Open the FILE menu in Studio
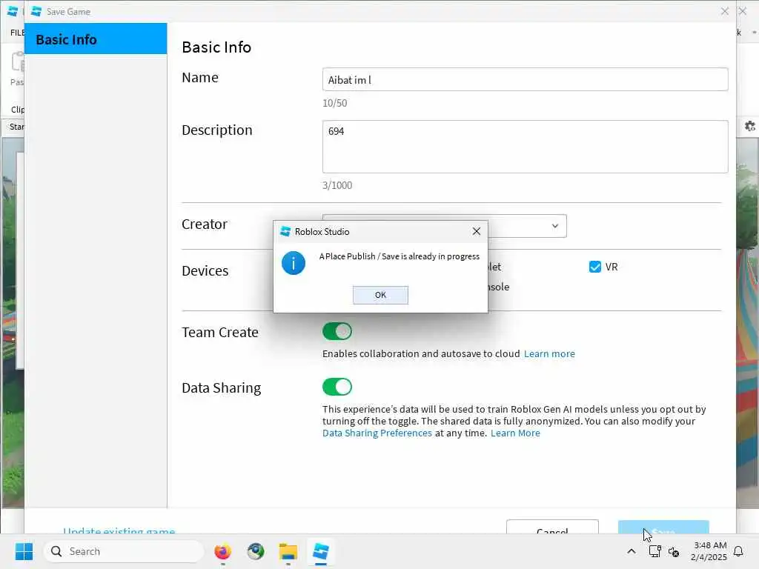The image size is (759, 569). click(18, 33)
